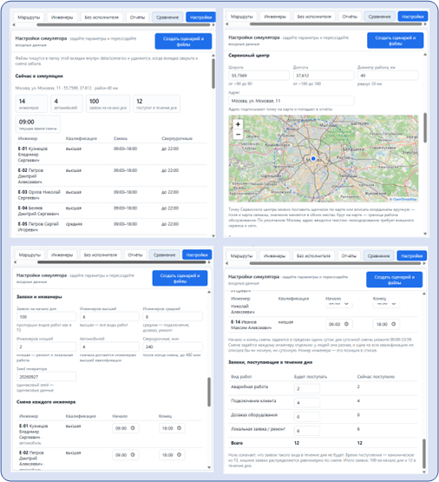Edit the Seed генератора value field

(x=46, y=377)
